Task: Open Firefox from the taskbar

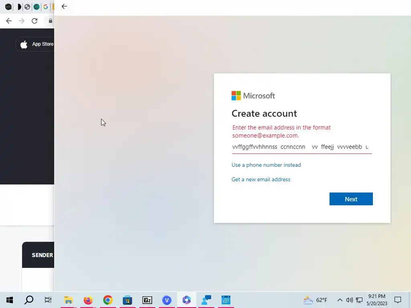Action: (x=88, y=300)
